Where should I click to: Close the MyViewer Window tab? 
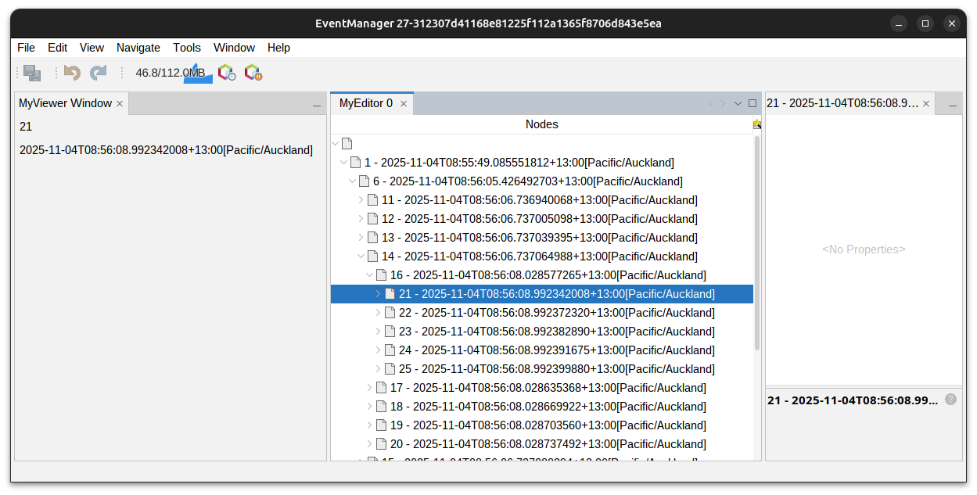(120, 103)
